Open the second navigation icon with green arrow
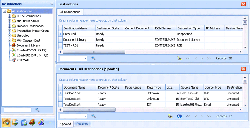Image resolution: width=250 pixels, height=128 pixels. [15, 123]
